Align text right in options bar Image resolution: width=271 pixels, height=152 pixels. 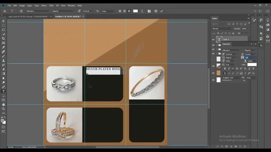(129, 11)
